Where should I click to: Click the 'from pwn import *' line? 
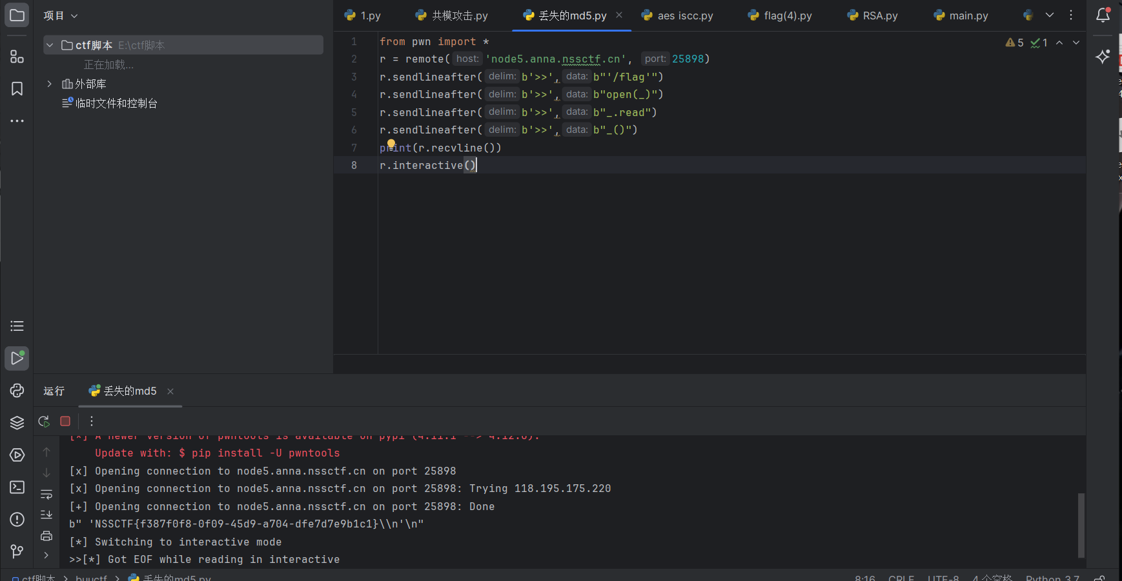click(x=434, y=41)
